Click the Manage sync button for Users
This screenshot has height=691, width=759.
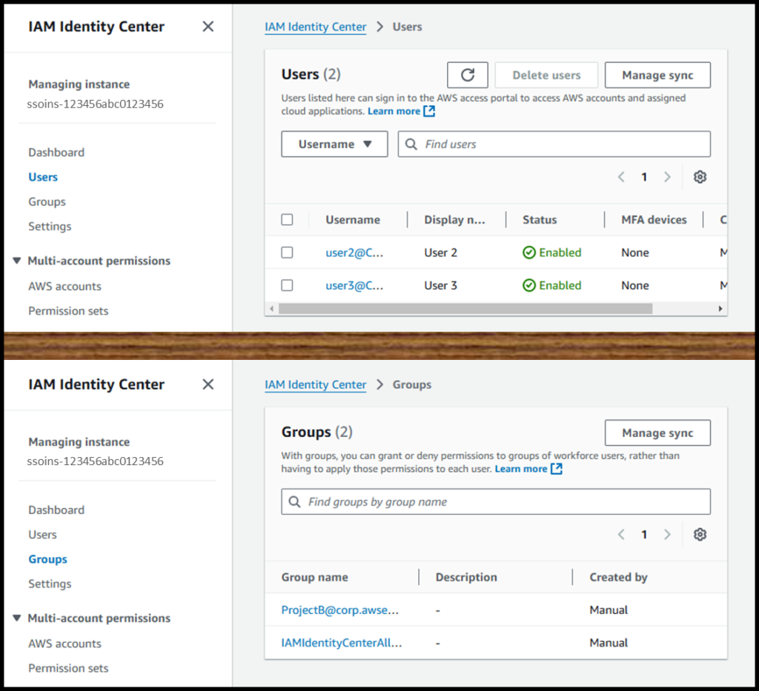point(657,74)
